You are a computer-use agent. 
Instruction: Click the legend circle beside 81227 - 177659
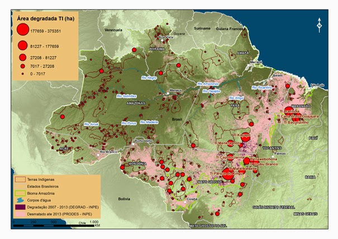point(23,45)
